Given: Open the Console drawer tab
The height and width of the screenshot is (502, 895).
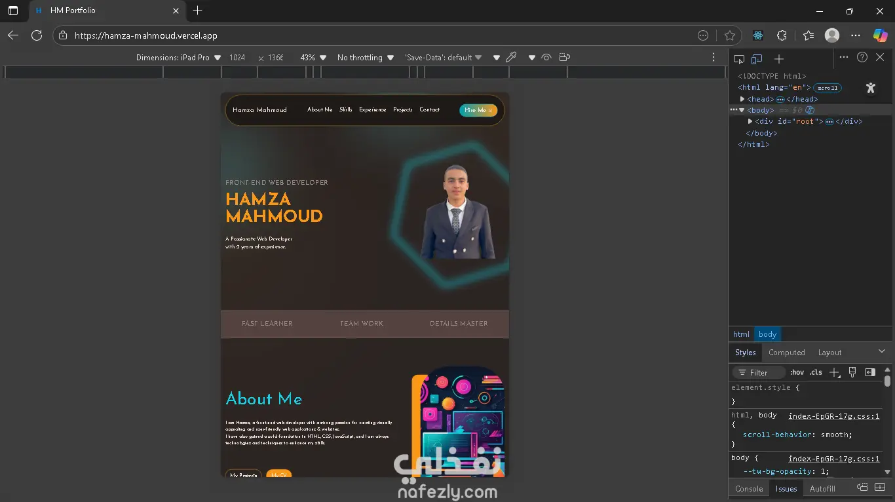Looking at the screenshot, I should click(749, 489).
